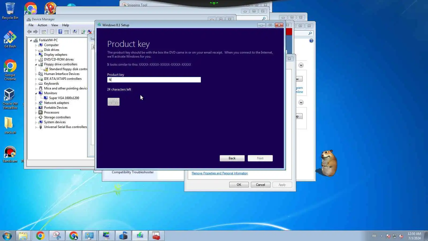Viewport: 428px width, 241px height.
Task: Click the red toolbox taskbar icon
Action: coord(156,236)
